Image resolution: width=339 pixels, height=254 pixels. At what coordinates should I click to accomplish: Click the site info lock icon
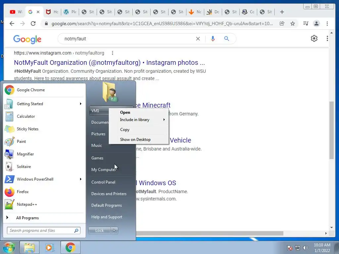pyautogui.click(x=46, y=23)
